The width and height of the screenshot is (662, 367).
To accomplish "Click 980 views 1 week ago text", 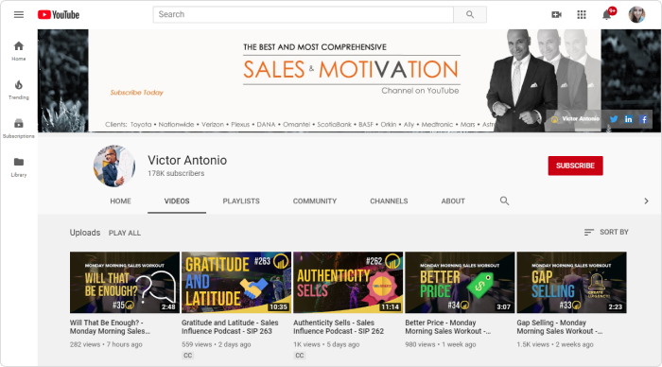I will 441,344.
